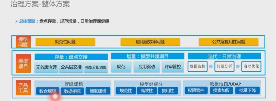Click the 数据监控 outlined box

[198, 66]
